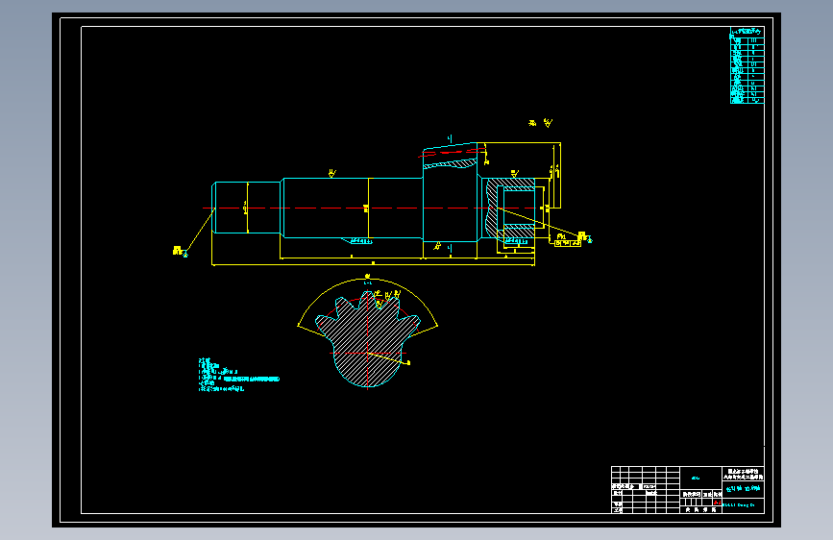Click the red marker cell in title block

[x=717, y=503]
